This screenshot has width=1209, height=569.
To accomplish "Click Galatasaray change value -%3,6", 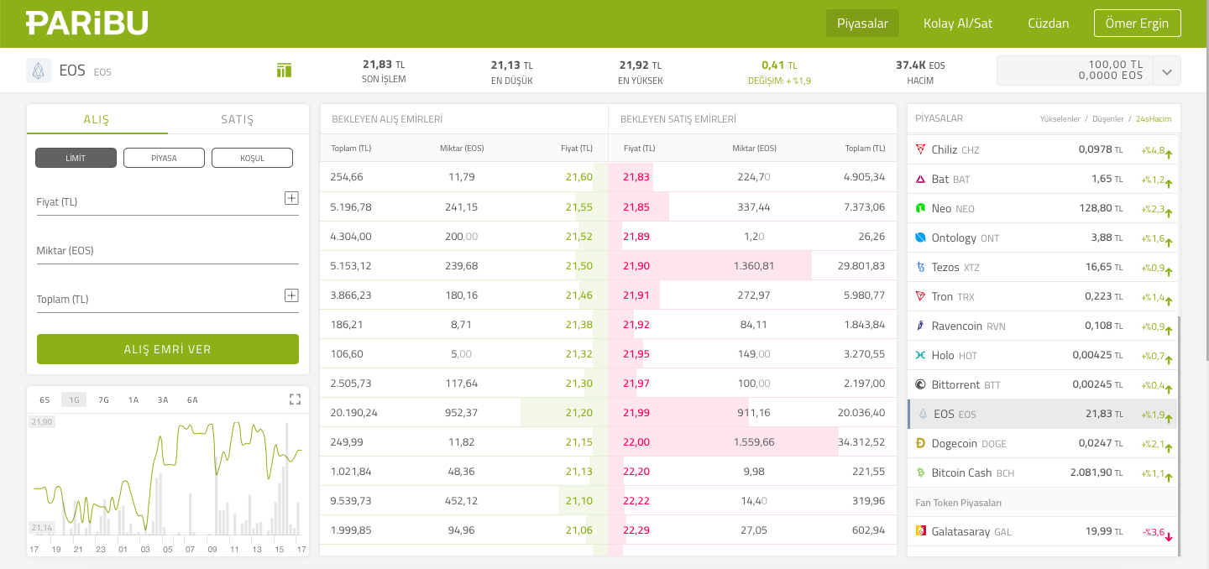I will pyautogui.click(x=1154, y=531).
